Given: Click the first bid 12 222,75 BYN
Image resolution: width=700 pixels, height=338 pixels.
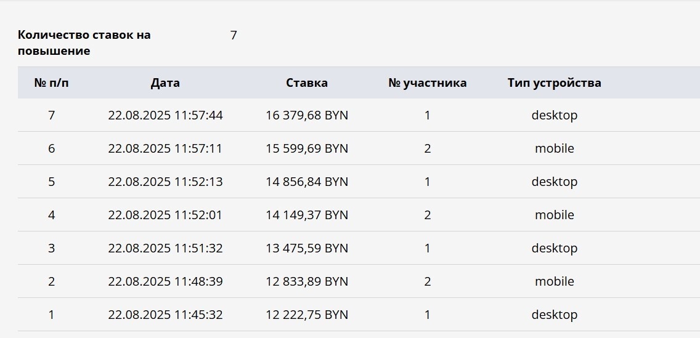Looking at the screenshot, I should [307, 315].
